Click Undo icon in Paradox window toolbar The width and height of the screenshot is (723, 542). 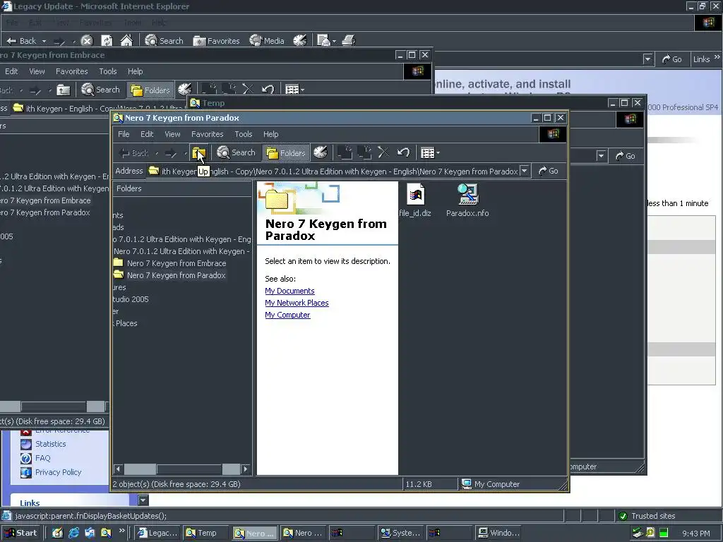(x=403, y=152)
